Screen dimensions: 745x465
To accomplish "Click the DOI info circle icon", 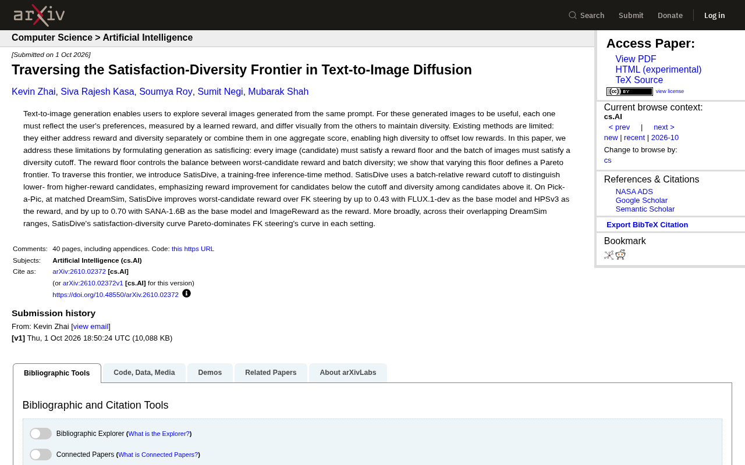I will click(186, 294).
